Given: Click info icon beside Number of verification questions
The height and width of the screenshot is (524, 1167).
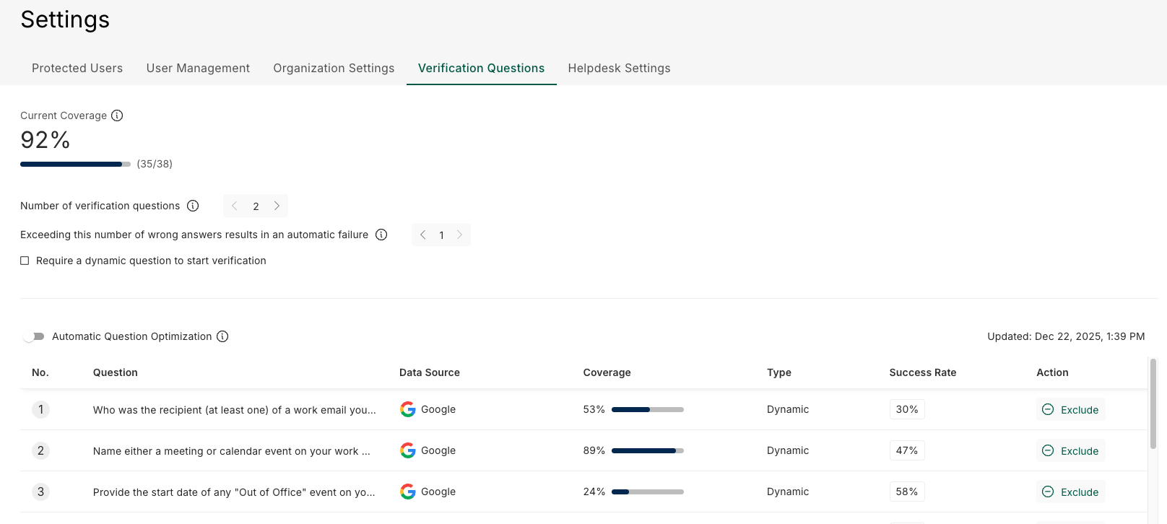Looking at the screenshot, I should tap(193, 206).
